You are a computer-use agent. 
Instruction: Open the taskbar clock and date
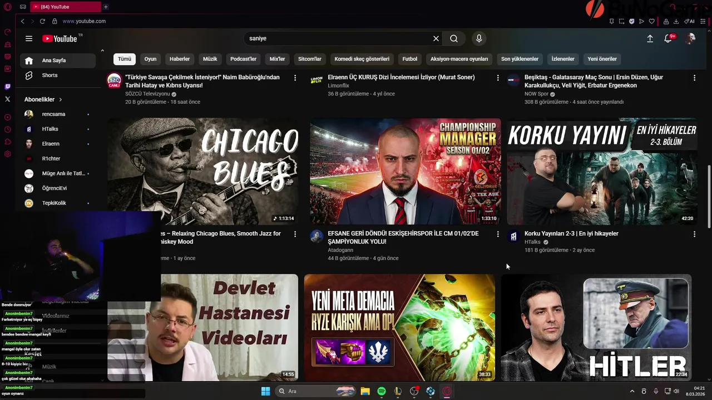[696, 391]
